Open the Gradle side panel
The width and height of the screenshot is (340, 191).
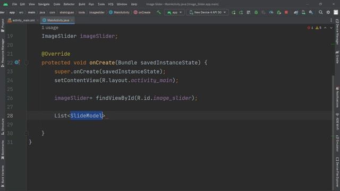(337, 57)
